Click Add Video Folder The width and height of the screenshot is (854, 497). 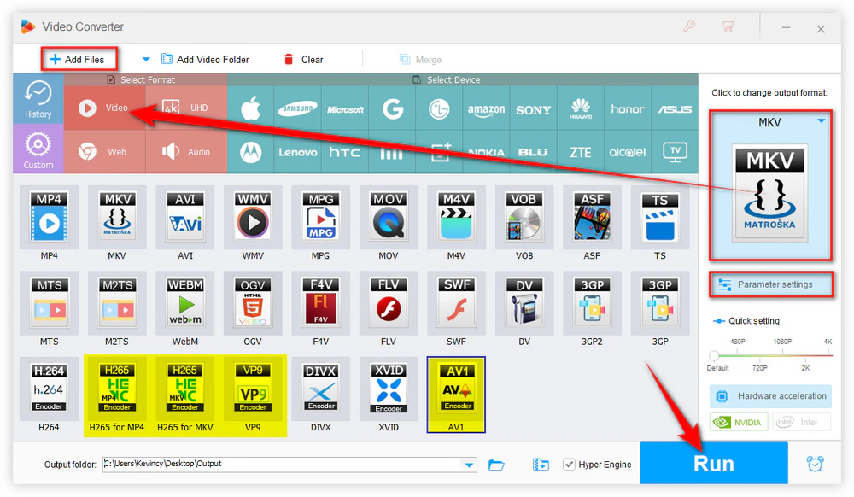[205, 59]
